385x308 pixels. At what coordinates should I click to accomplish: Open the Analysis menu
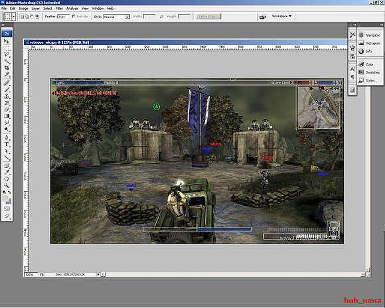[x=72, y=9]
